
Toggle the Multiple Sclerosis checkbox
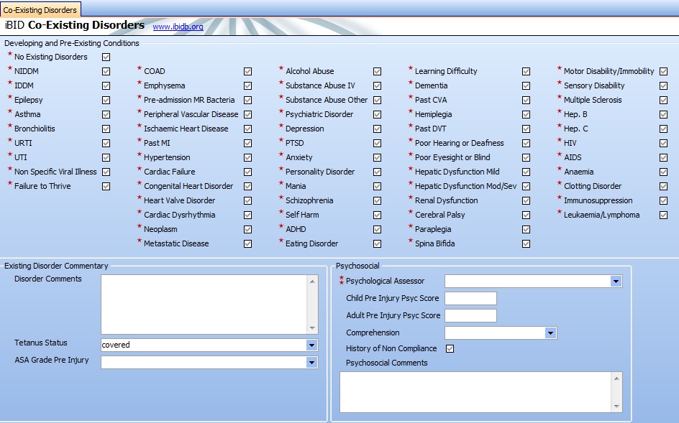pyautogui.click(x=663, y=100)
